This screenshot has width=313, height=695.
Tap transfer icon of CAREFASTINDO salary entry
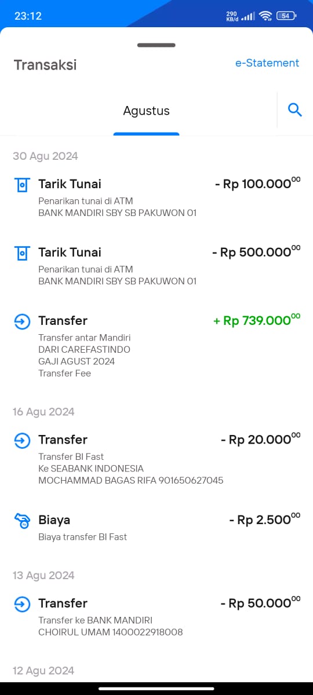[21, 321]
